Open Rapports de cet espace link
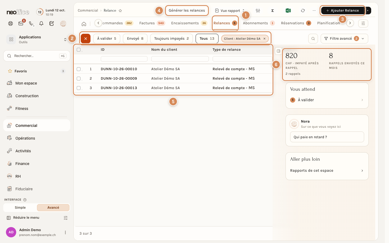This screenshot has width=389, height=243. point(327,171)
